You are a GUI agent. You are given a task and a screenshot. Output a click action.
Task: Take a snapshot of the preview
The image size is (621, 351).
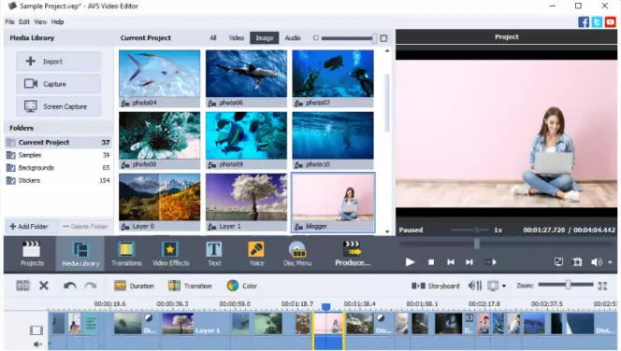[577, 262]
